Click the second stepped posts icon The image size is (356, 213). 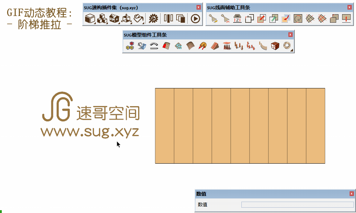(251, 46)
